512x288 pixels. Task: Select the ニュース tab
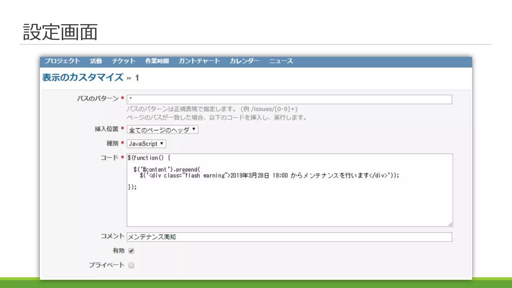point(281,61)
